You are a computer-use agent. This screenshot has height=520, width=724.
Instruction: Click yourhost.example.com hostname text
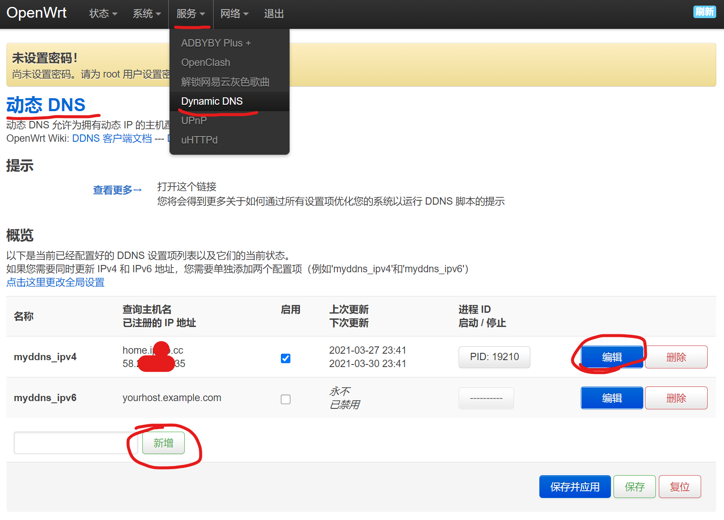pyautogui.click(x=172, y=398)
